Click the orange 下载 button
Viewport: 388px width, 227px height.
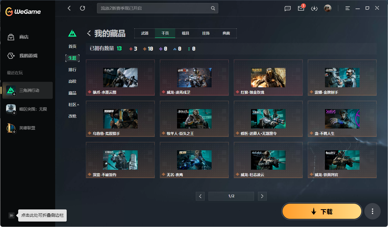point(322,211)
